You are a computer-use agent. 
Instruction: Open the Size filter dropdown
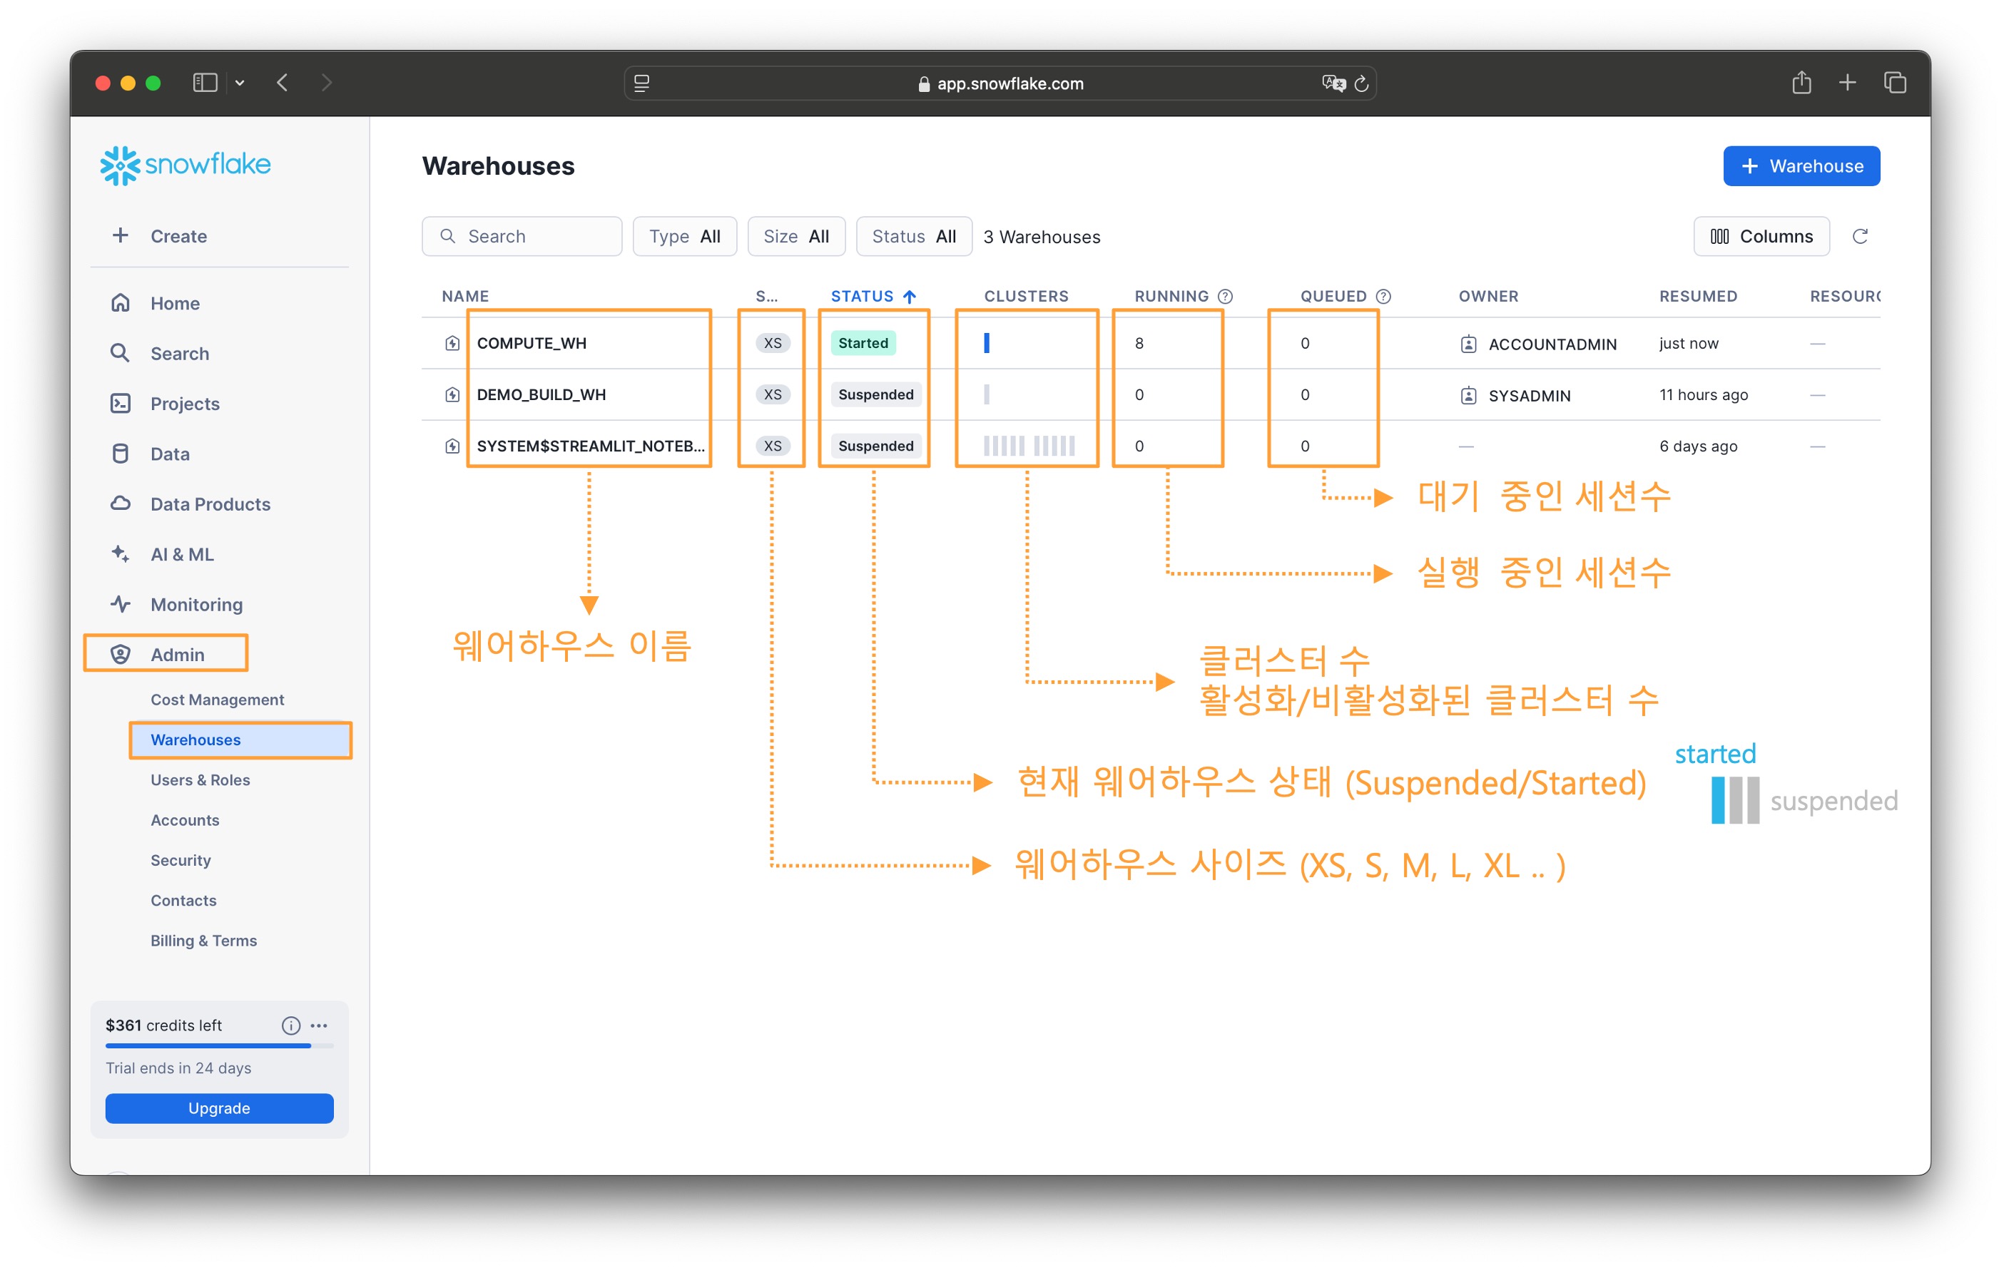(x=795, y=236)
